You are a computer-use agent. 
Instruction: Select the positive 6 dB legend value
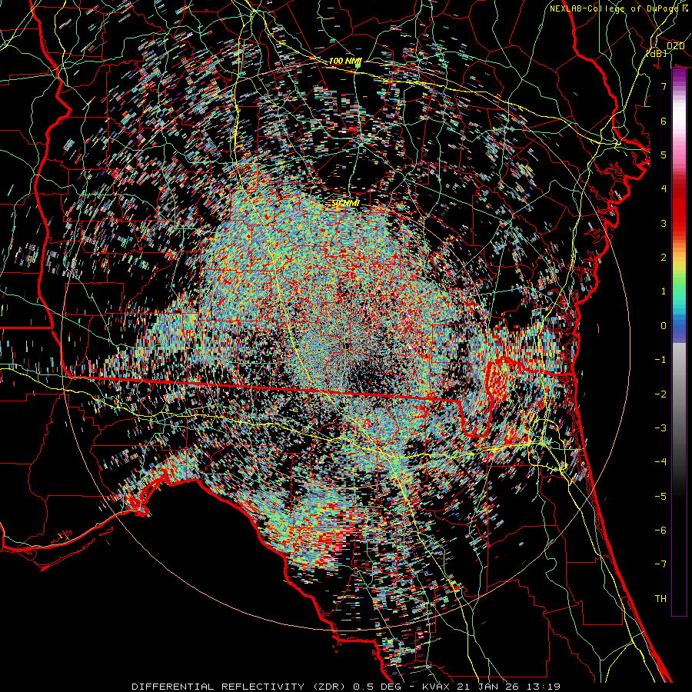pos(664,121)
